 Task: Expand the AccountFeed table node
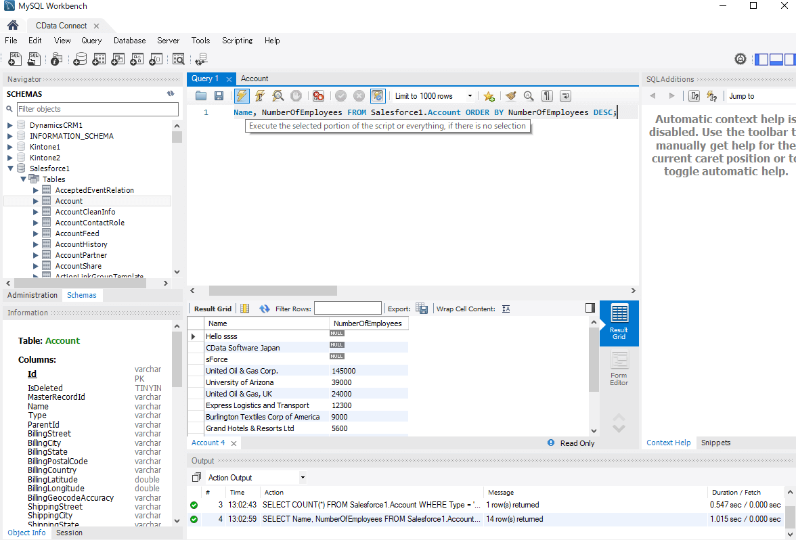[36, 233]
